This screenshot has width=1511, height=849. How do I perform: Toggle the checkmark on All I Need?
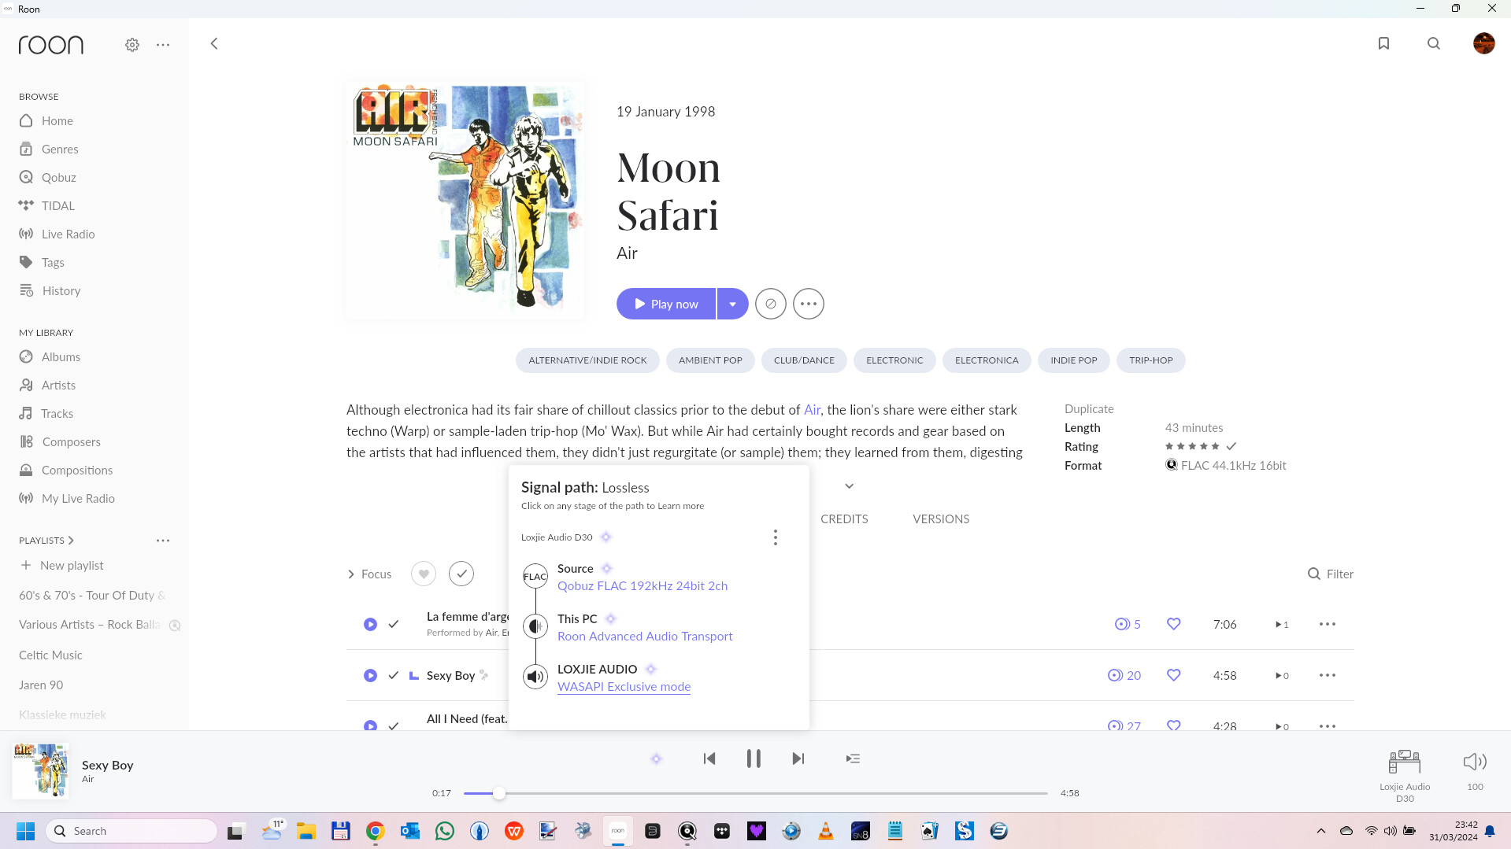click(x=394, y=725)
